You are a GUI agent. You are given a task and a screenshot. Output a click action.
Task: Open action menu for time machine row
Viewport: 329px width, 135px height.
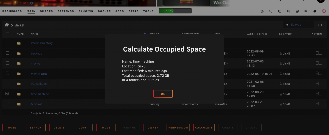(318, 94)
